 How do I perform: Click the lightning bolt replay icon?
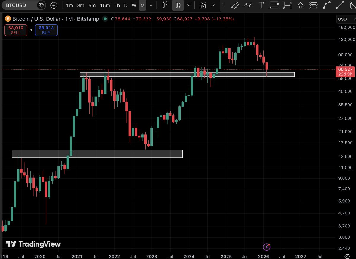267,247
